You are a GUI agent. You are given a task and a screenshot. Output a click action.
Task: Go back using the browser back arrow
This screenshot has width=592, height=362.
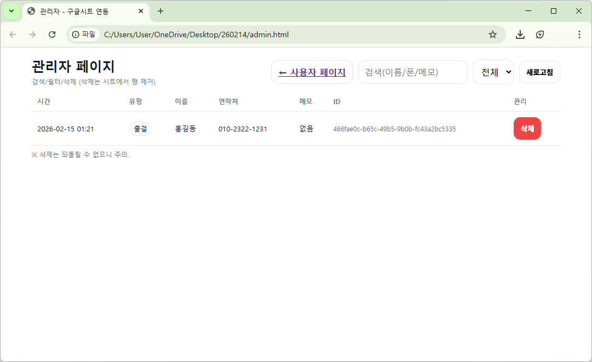click(x=13, y=35)
